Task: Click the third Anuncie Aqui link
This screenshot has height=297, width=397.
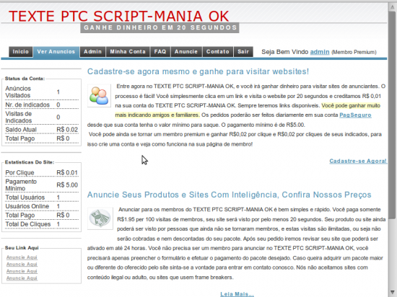Action: point(22,271)
